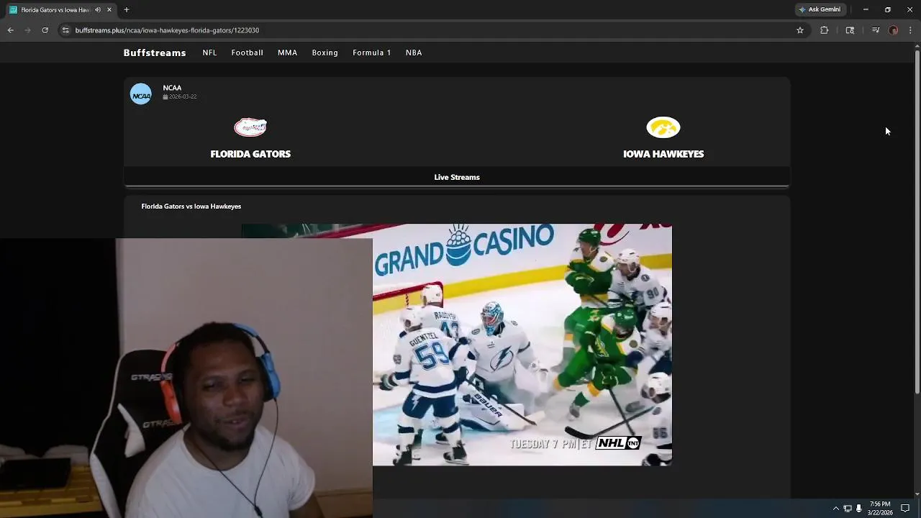
Task: Mute the tab via the speaker icon
Action: (98, 10)
